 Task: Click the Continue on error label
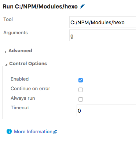[x=30, y=88]
